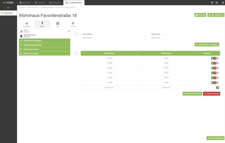The image size is (225, 143).
Task: Switch to the Gas tab
Action: (x=58, y=24)
